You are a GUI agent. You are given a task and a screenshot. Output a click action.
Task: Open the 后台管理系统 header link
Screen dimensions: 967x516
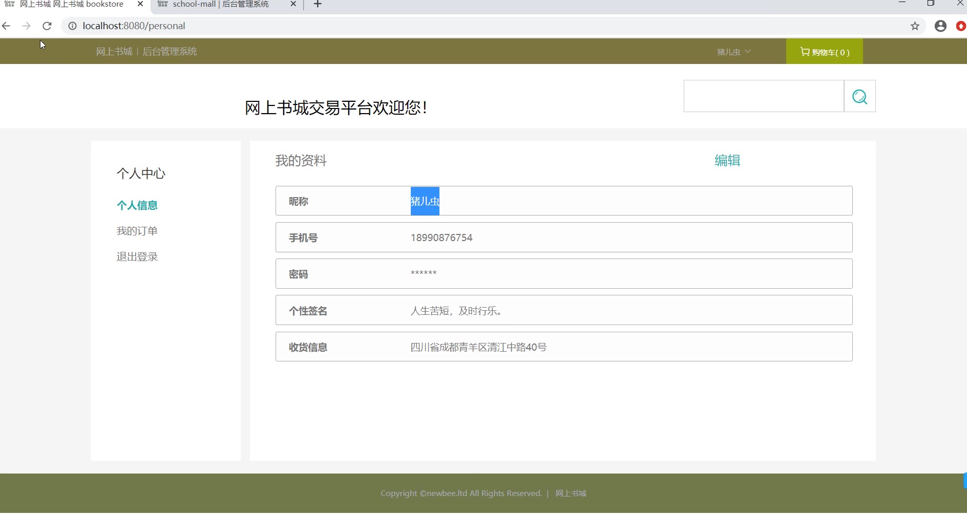click(x=170, y=52)
